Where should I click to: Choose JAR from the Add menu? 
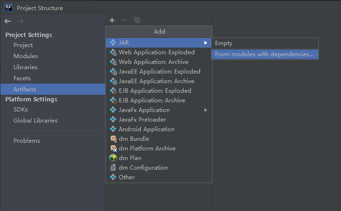click(159, 43)
